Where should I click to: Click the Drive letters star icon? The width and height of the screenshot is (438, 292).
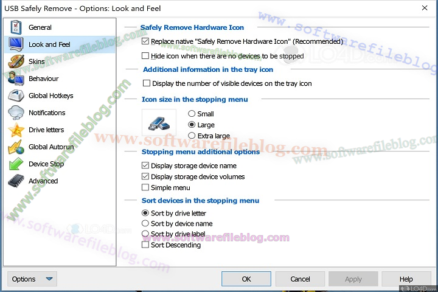pos(16,130)
